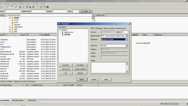The height and width of the screenshot is (106, 188).
Task: Open the Aktarım menu
Action: 21,4
